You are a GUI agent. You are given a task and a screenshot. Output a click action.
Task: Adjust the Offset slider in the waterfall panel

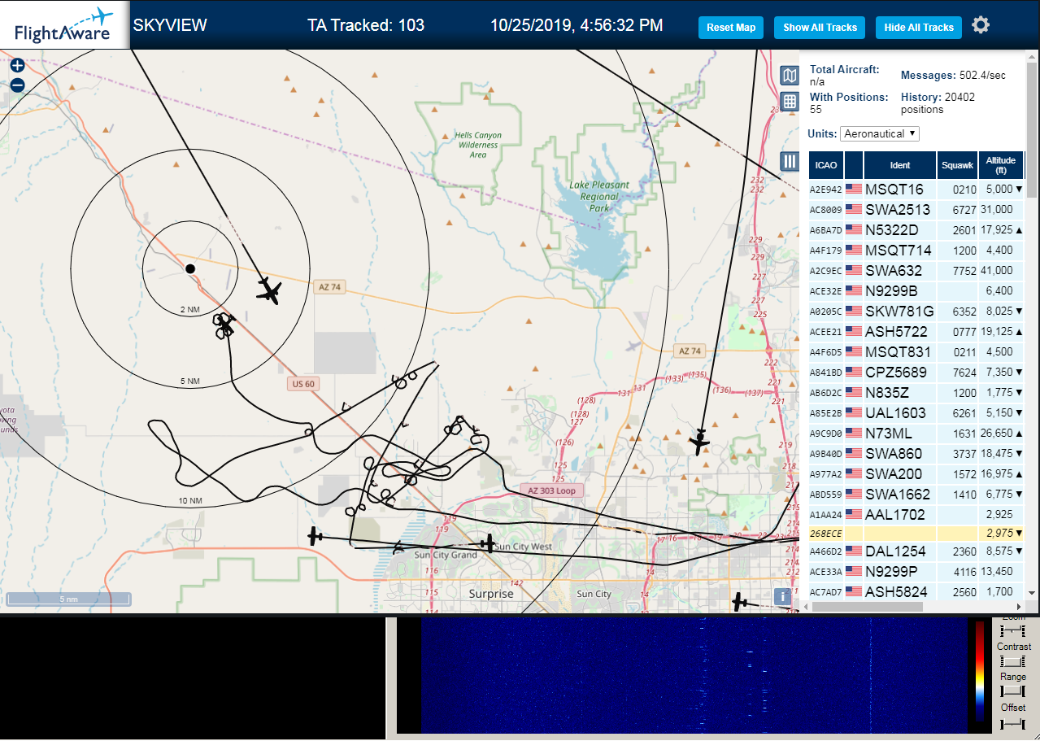coord(1012,723)
